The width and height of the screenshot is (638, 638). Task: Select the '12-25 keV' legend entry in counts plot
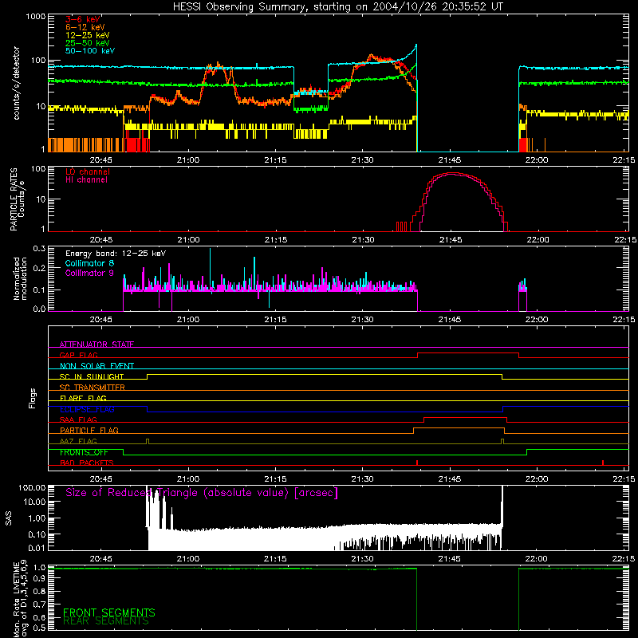point(88,35)
